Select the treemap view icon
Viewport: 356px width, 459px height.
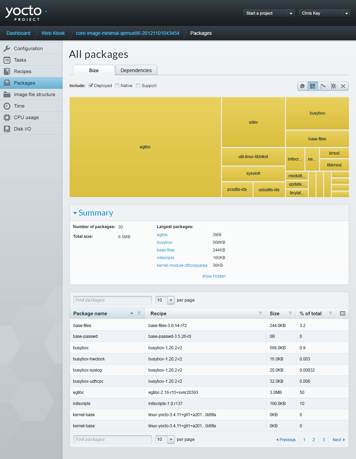point(313,86)
